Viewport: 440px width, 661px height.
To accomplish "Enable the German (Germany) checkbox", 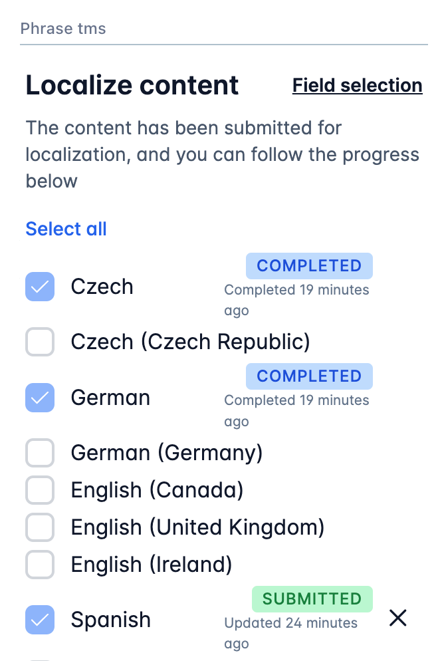I will pyautogui.click(x=40, y=453).
